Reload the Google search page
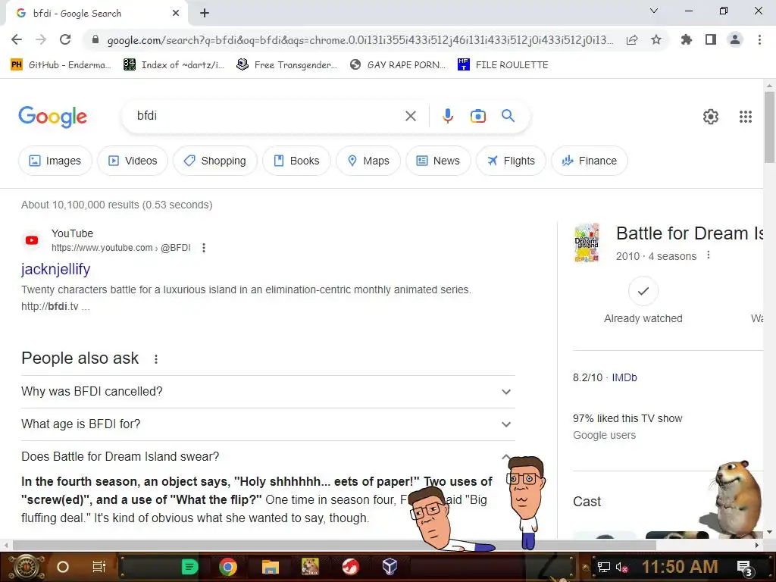The height and width of the screenshot is (582, 776). pyautogui.click(x=65, y=39)
